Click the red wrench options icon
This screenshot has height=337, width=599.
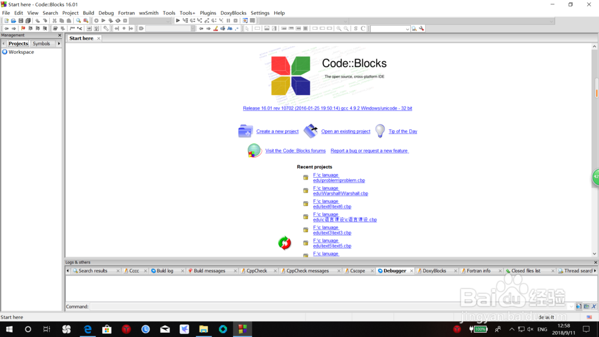click(x=422, y=29)
